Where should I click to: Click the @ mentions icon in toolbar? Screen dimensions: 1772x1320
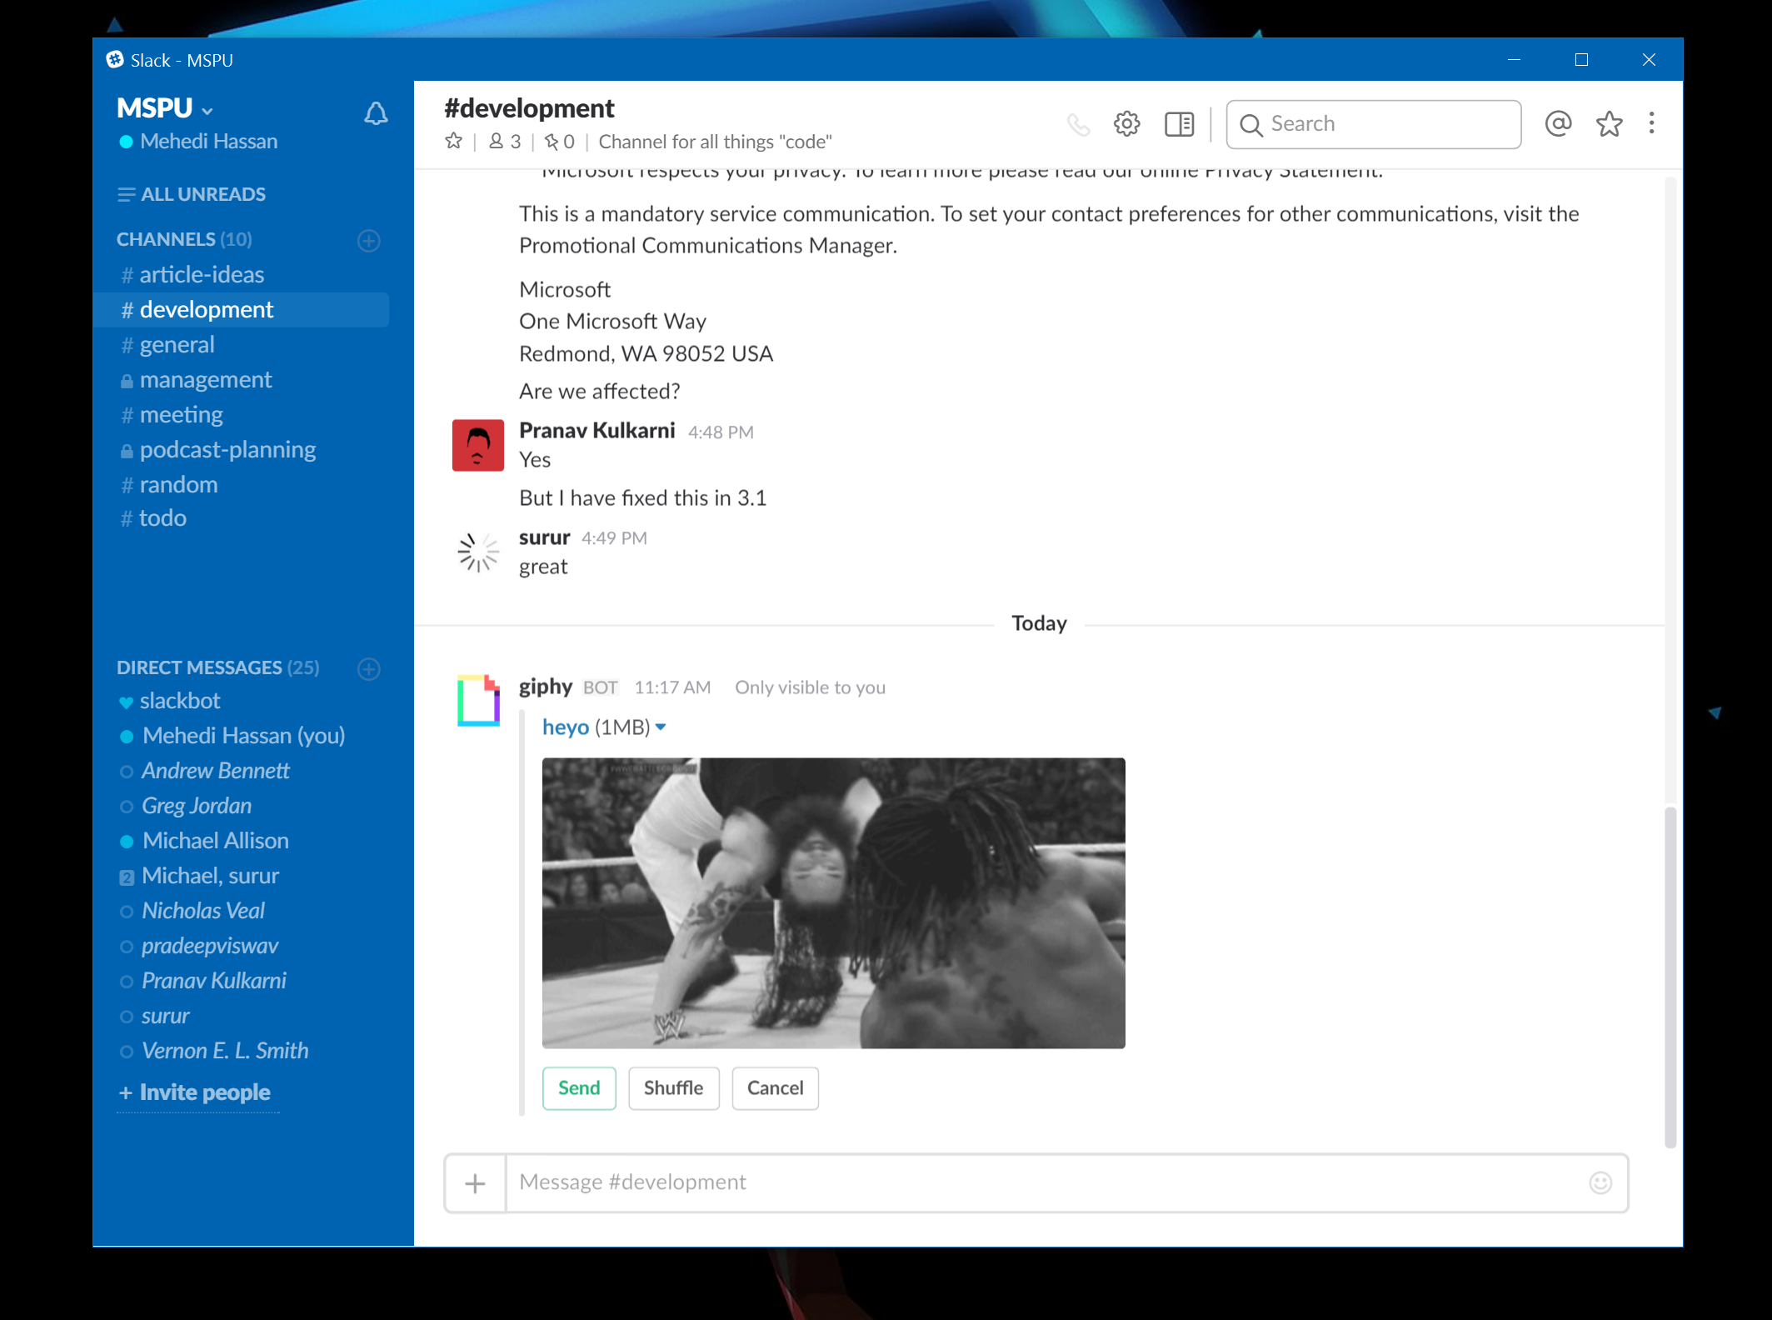(x=1559, y=123)
